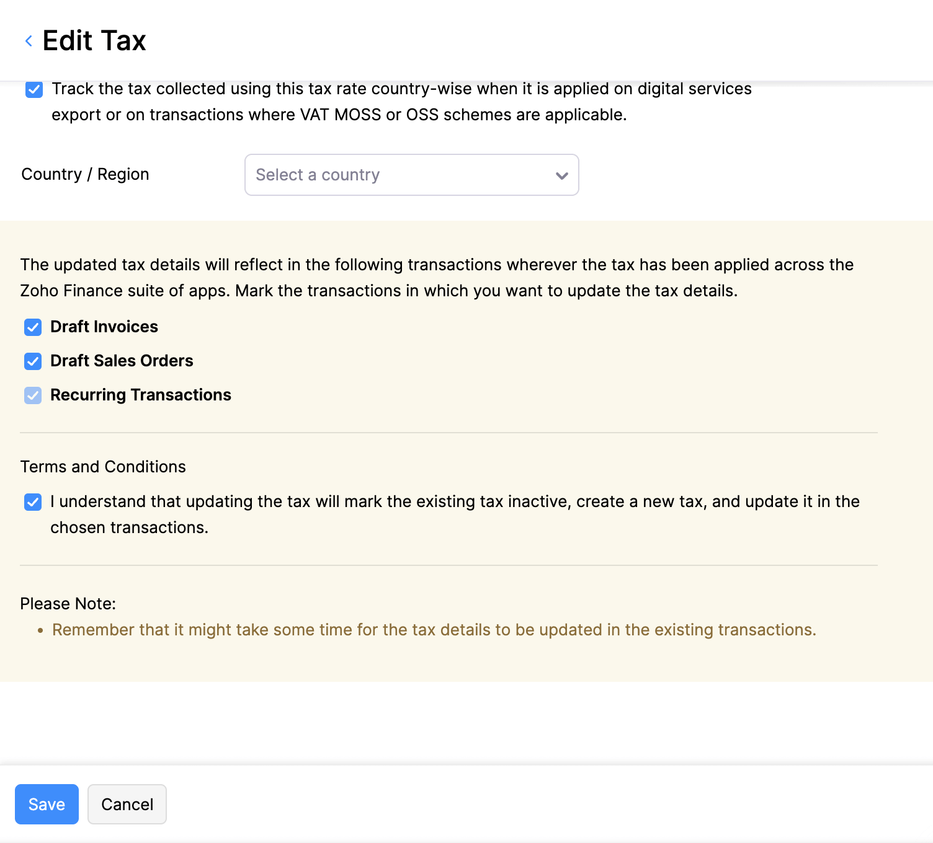Save the updated tax details
Image resolution: width=933 pixels, height=843 pixels.
click(x=46, y=804)
